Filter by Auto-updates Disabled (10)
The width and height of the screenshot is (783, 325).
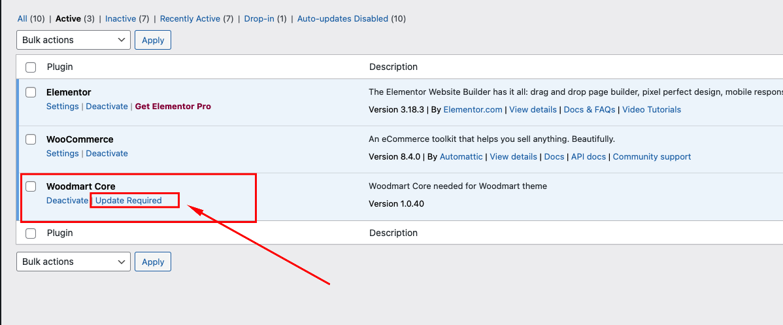[x=352, y=18]
